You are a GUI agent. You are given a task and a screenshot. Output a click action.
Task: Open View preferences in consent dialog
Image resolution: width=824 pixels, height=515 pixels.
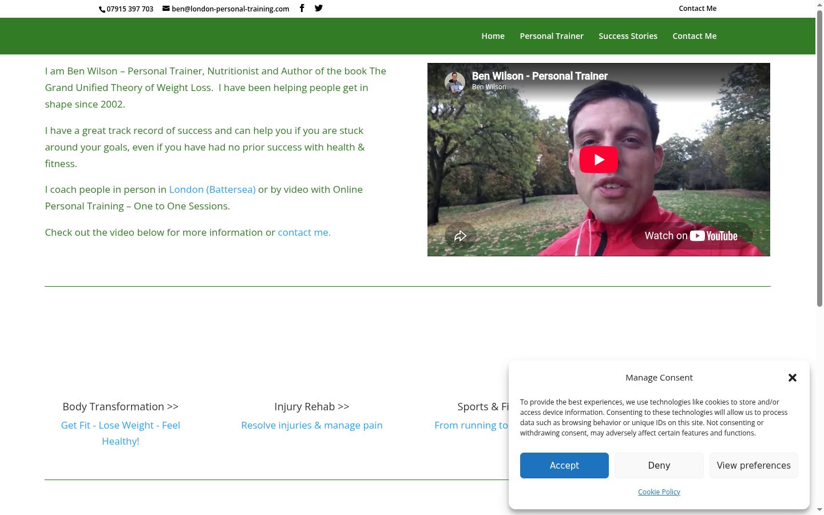754,465
